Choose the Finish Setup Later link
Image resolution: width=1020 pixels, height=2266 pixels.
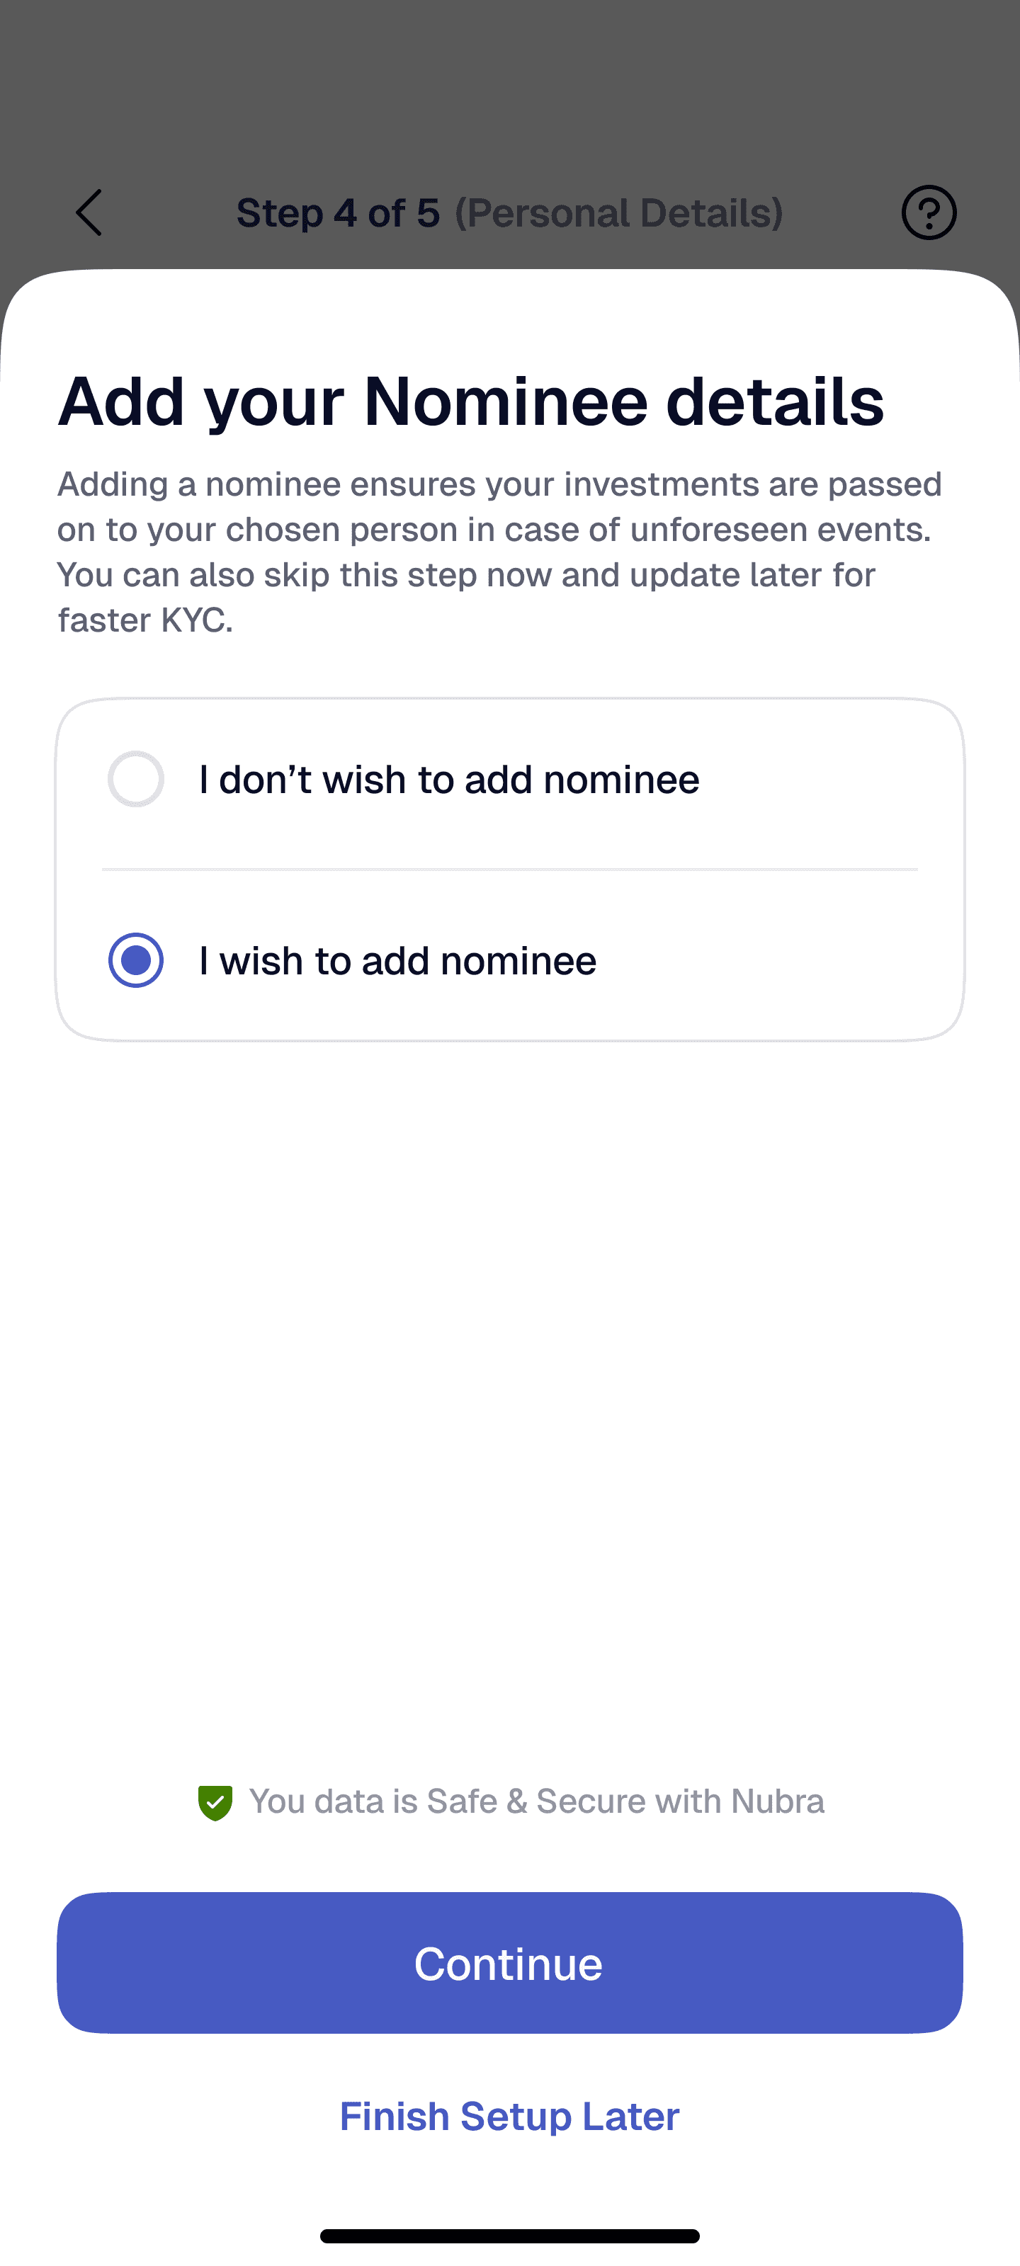tap(509, 2116)
